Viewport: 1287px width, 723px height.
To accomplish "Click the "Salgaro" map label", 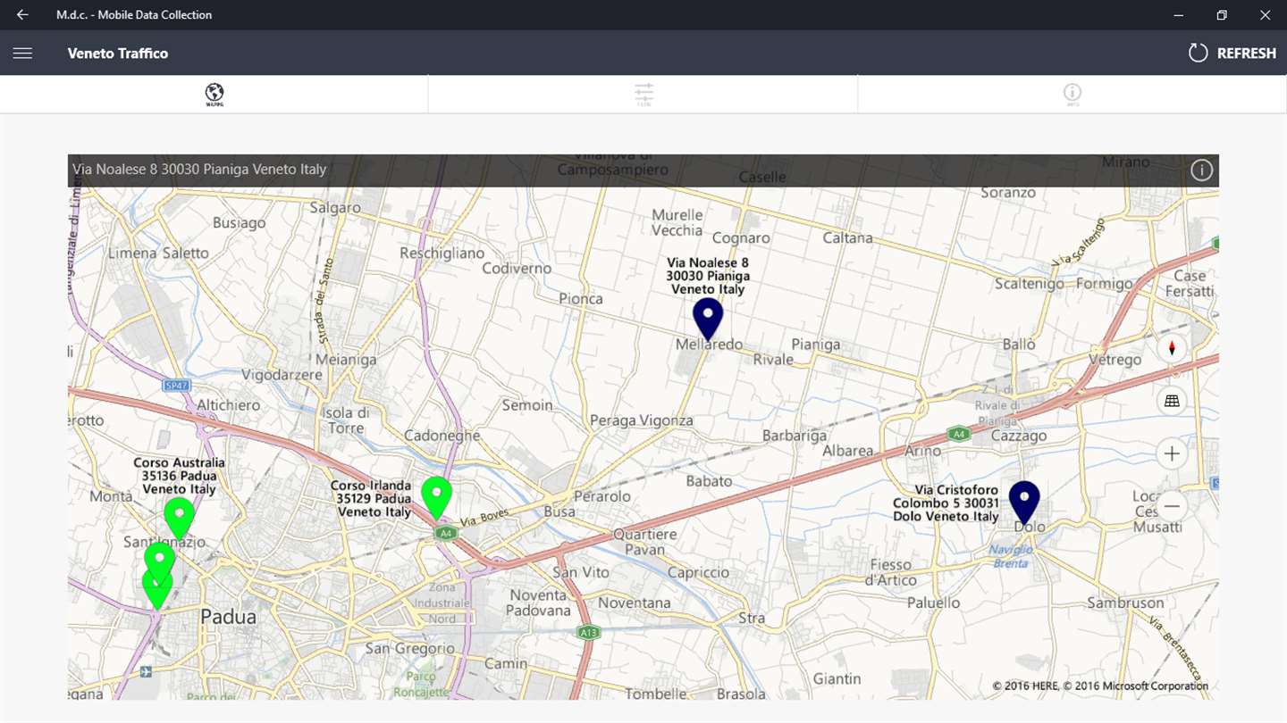I will point(335,207).
